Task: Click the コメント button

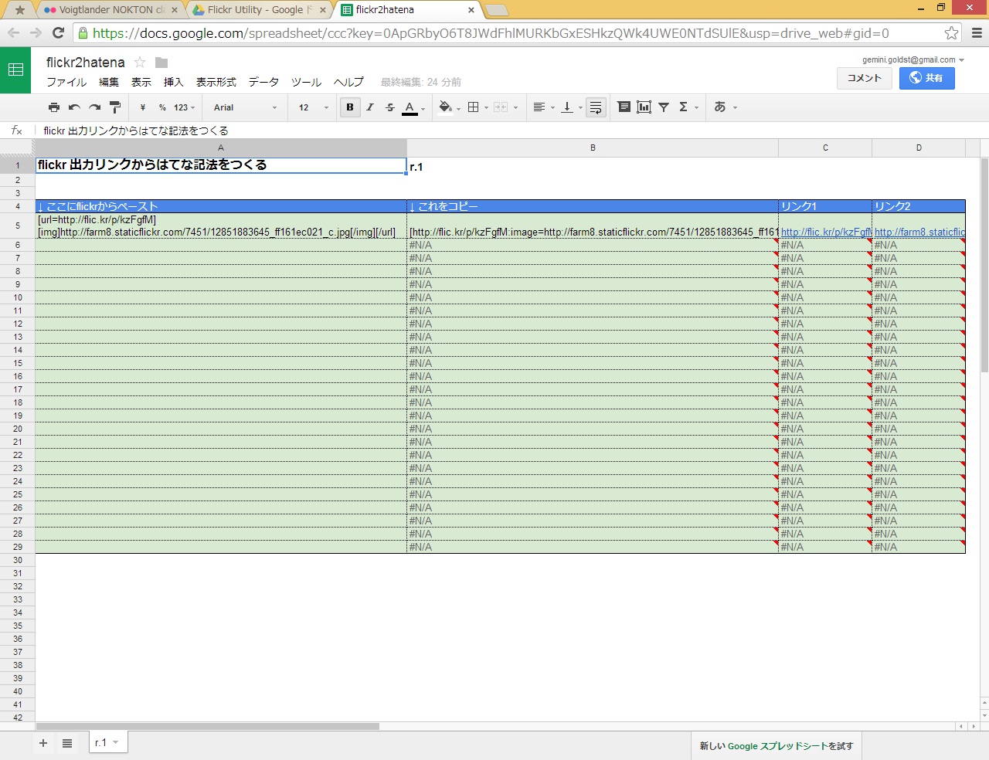Action: point(865,78)
